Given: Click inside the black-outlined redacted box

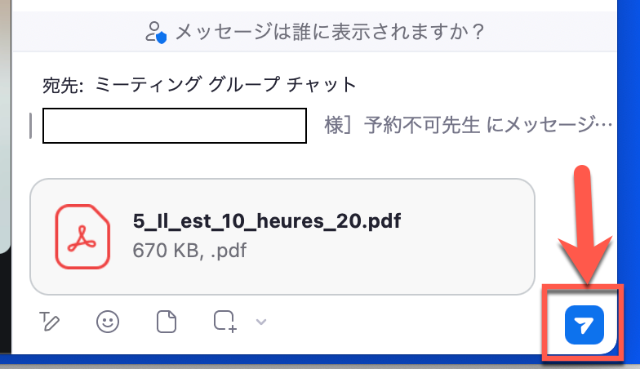Looking at the screenshot, I should click(175, 126).
